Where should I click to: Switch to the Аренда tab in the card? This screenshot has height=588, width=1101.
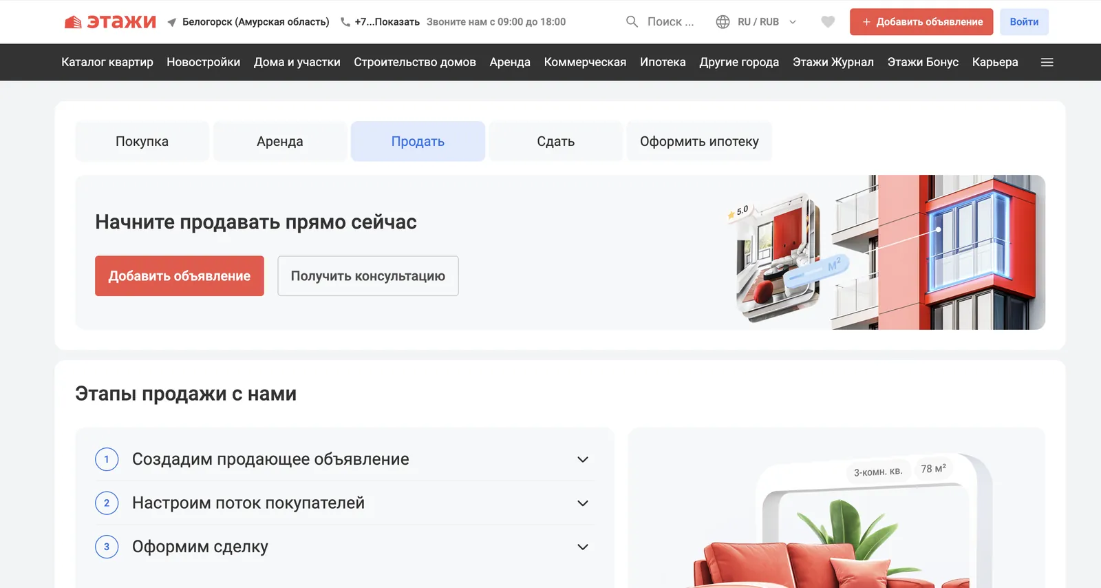click(x=280, y=141)
